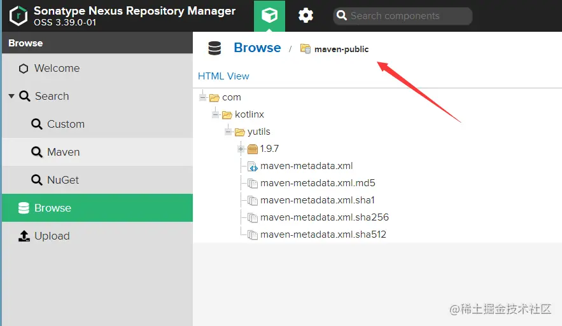Click the maven-public repository icon in breadcrumb
The image size is (562, 326).
306,48
